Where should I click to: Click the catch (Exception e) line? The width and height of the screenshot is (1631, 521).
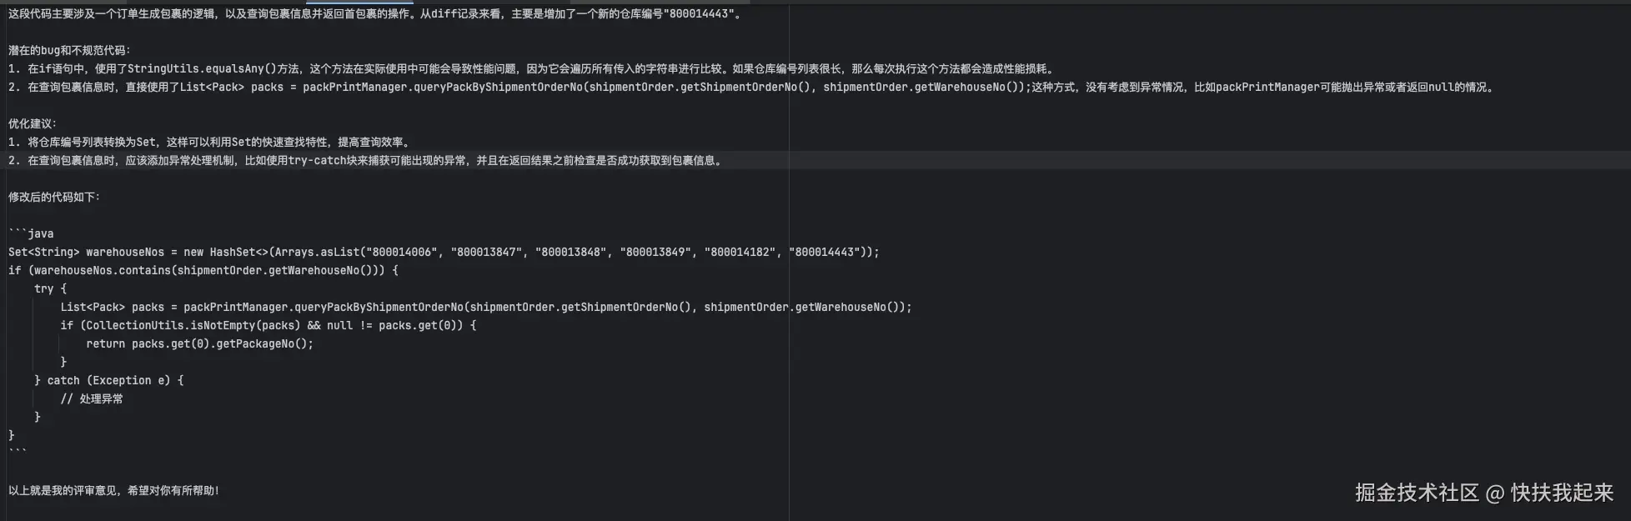108,381
